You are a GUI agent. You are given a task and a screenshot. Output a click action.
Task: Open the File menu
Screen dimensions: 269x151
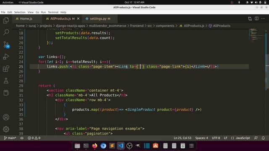(3, 12)
